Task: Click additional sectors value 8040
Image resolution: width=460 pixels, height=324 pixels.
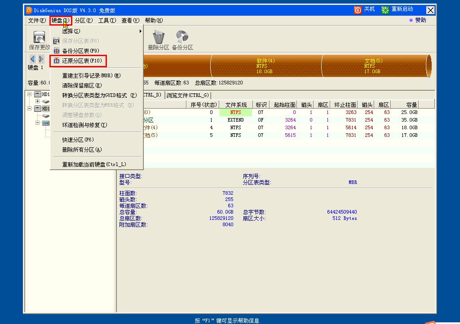Action: pyautogui.click(x=228, y=224)
